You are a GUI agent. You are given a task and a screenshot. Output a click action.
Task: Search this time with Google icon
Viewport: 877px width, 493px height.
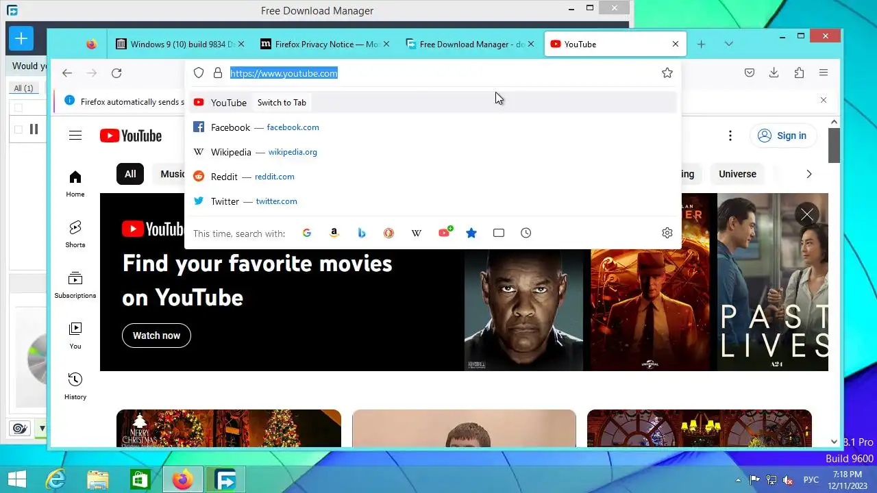(307, 233)
